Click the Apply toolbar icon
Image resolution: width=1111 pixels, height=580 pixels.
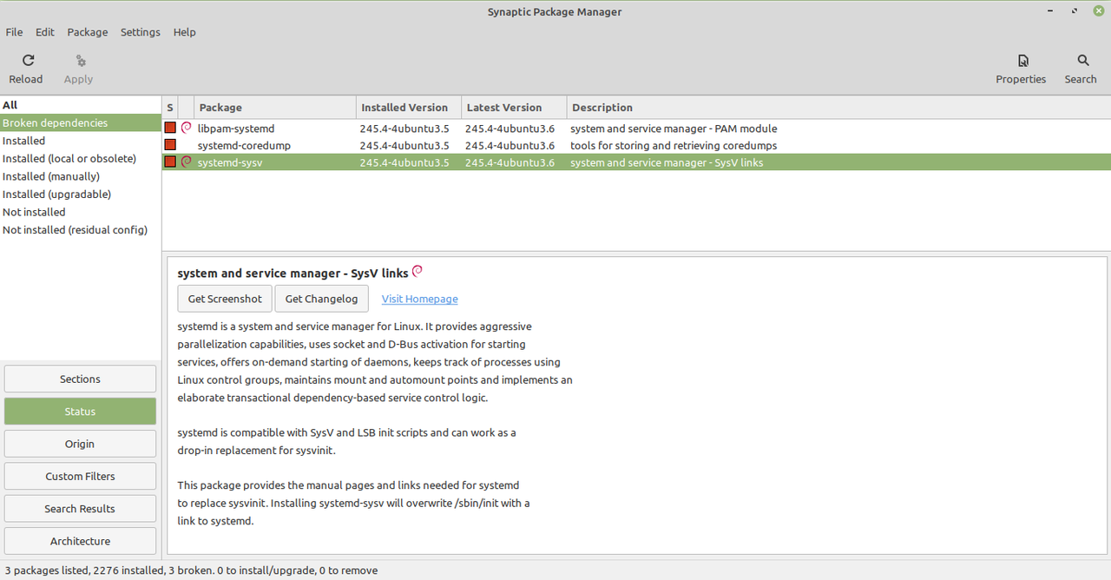[80, 61]
